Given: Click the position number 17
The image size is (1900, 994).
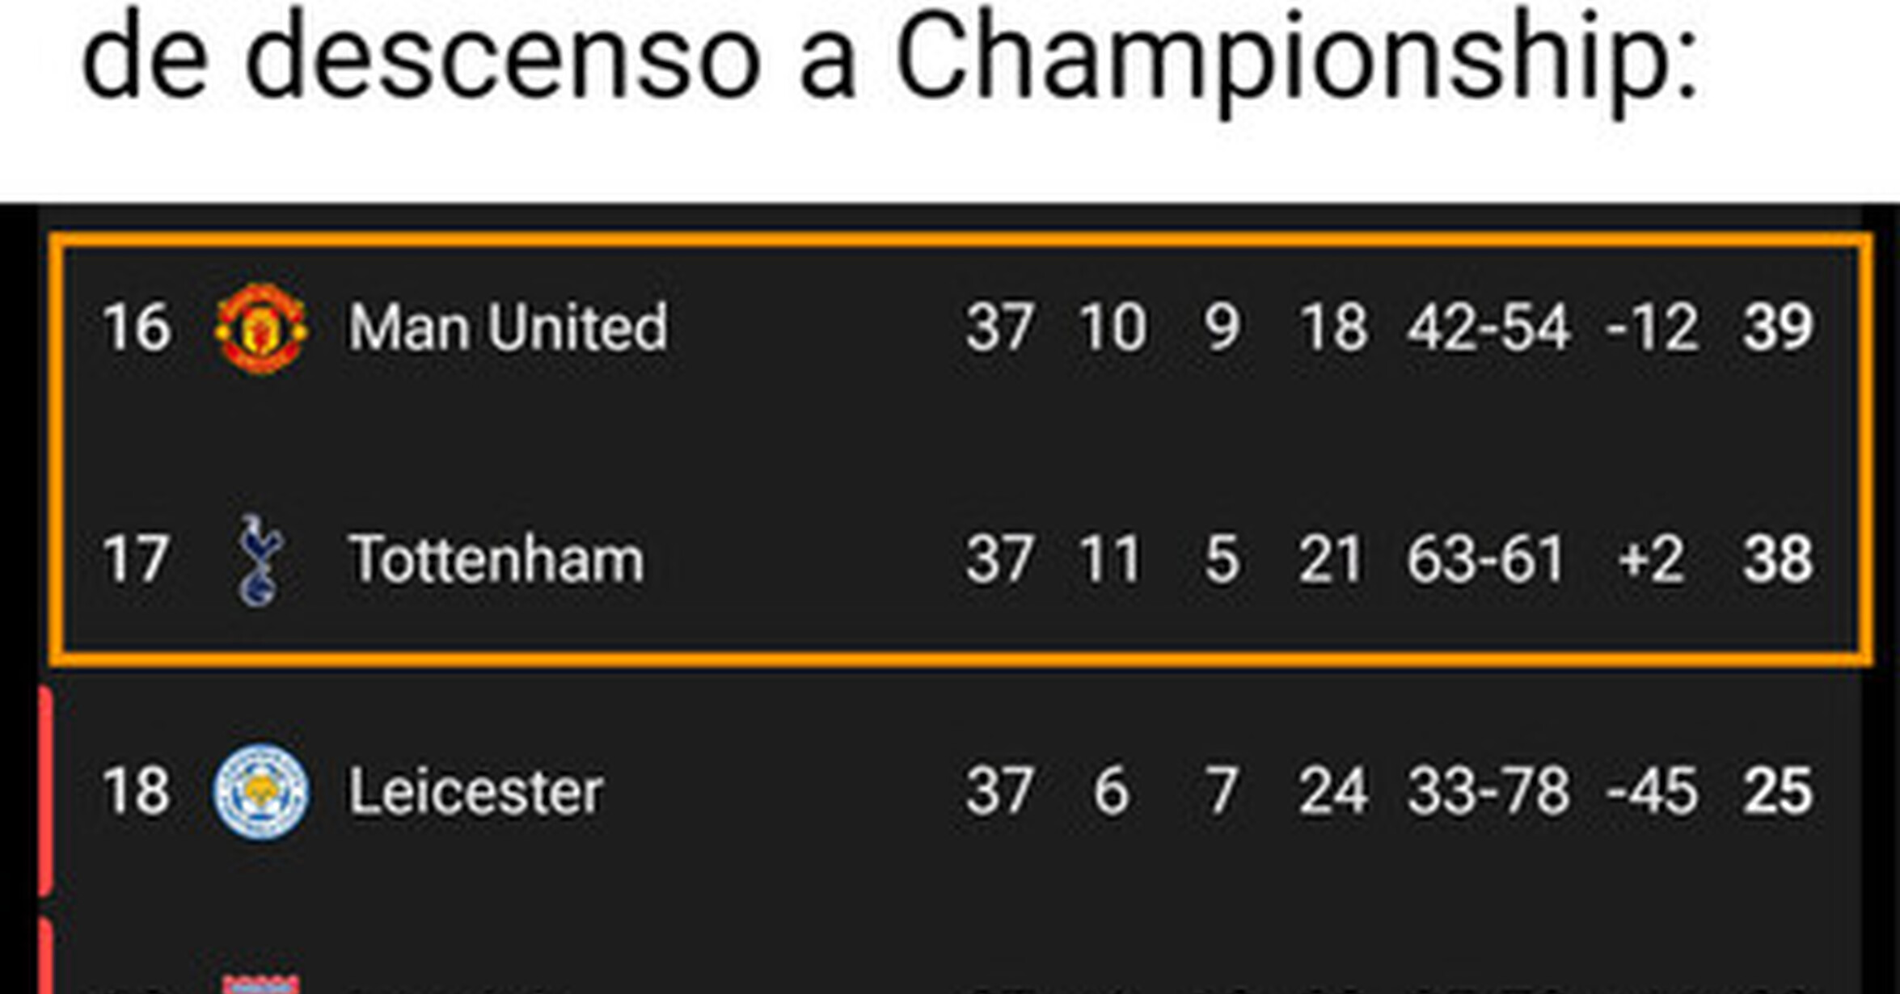Looking at the screenshot, I should (x=136, y=559).
